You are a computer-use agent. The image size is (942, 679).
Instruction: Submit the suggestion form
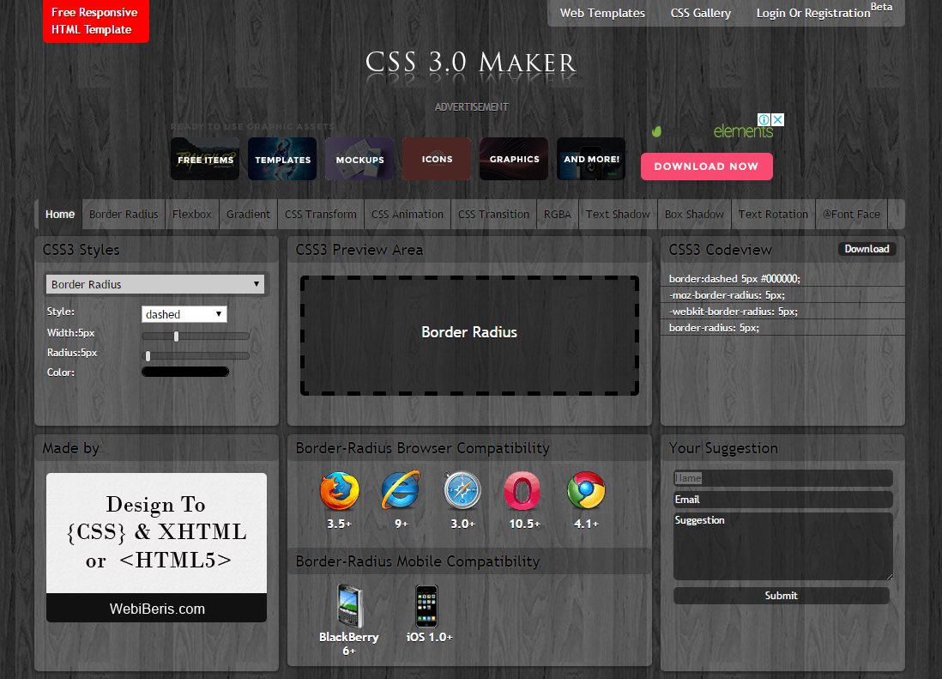(x=782, y=596)
